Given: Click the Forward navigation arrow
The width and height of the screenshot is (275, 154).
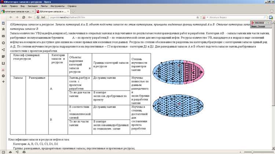Looking at the screenshot, I should pyautogui.click(x=17, y=17).
